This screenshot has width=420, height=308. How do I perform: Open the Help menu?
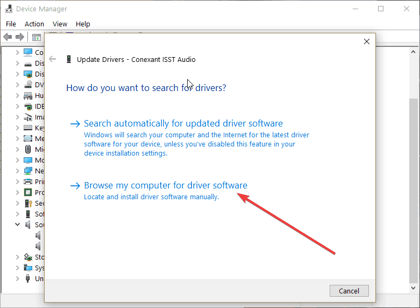83,24
